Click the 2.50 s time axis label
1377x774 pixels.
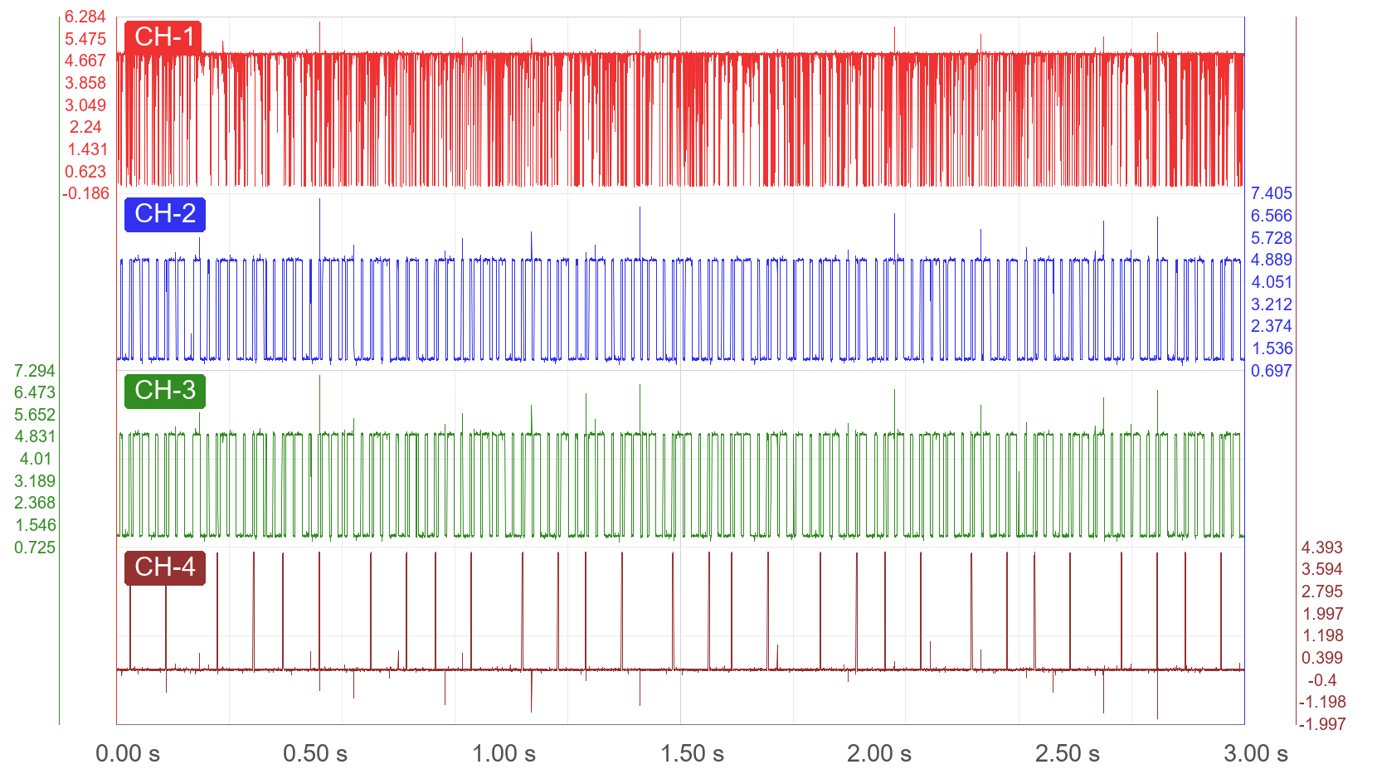pos(1068,753)
